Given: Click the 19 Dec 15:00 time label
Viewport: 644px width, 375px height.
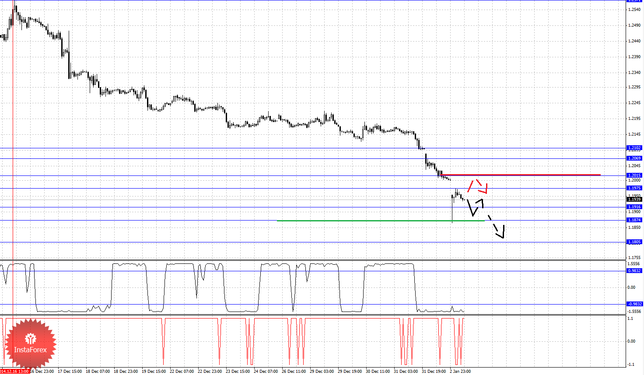Looking at the screenshot, I should pyautogui.click(x=154, y=371).
